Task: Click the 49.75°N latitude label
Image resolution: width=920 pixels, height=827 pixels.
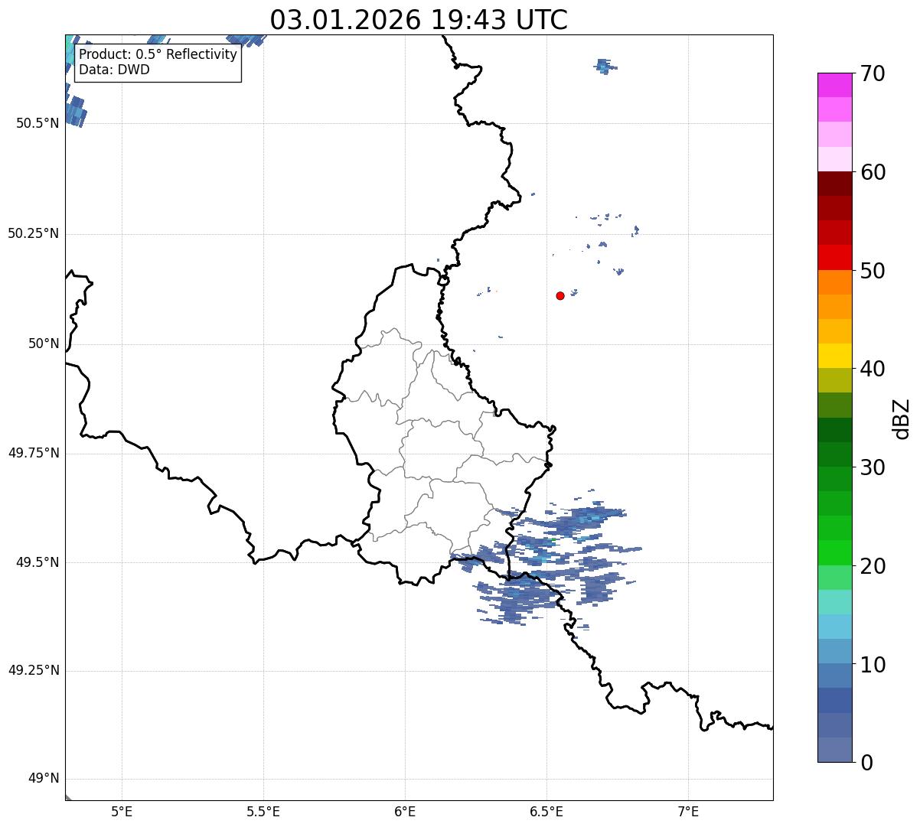Action: (x=34, y=453)
